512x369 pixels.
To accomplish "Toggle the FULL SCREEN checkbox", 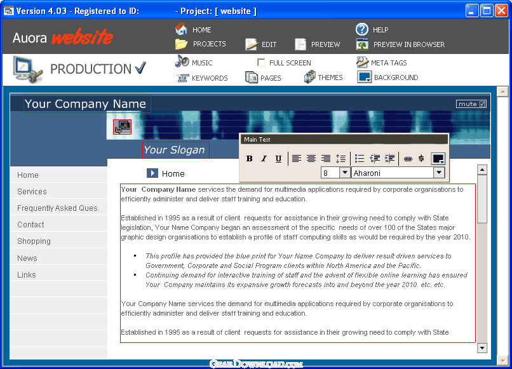I will [x=261, y=62].
